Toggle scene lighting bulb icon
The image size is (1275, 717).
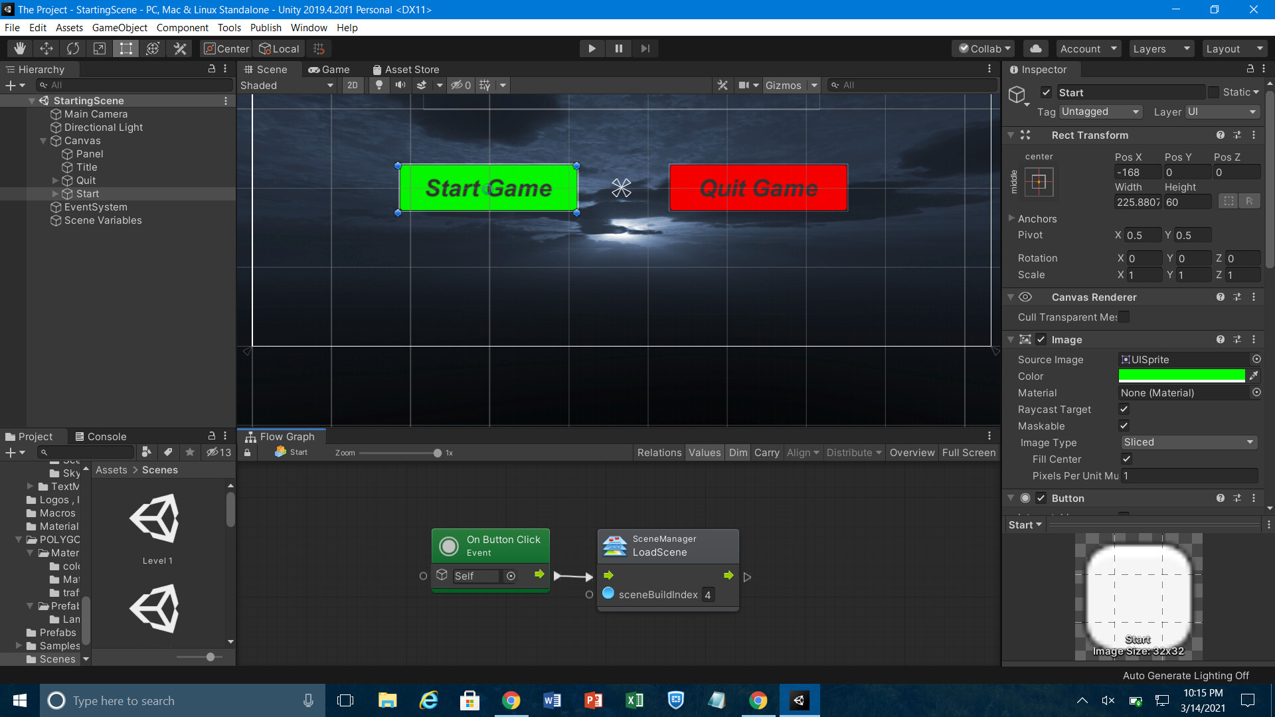pyautogui.click(x=379, y=85)
